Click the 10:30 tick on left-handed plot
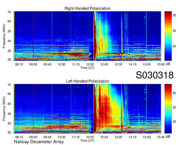The width and height of the screenshot is (179, 145). click(62, 137)
